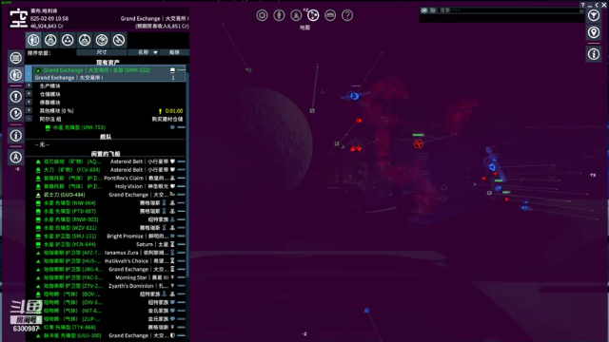Collapse the 阿尔法组 subordinate group

pyautogui.click(x=29, y=119)
